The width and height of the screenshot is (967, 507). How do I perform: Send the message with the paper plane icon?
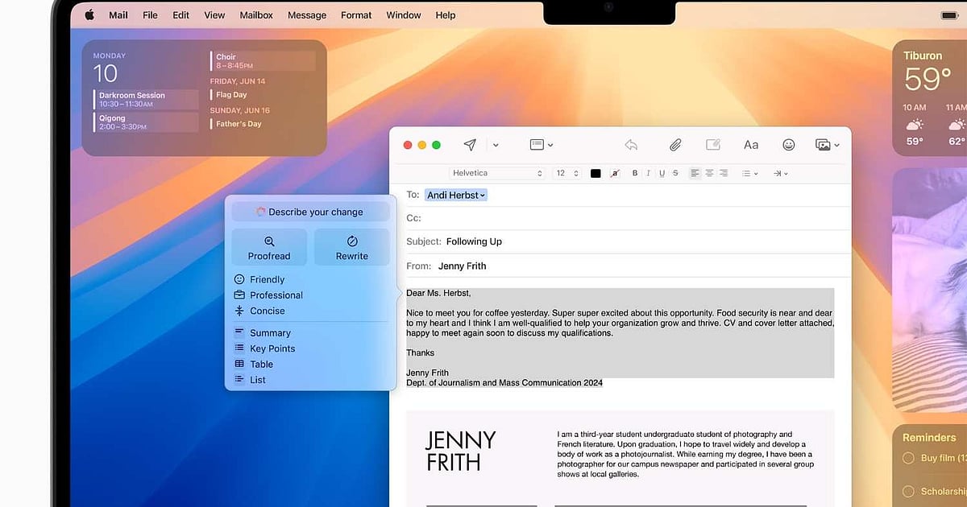tap(470, 145)
